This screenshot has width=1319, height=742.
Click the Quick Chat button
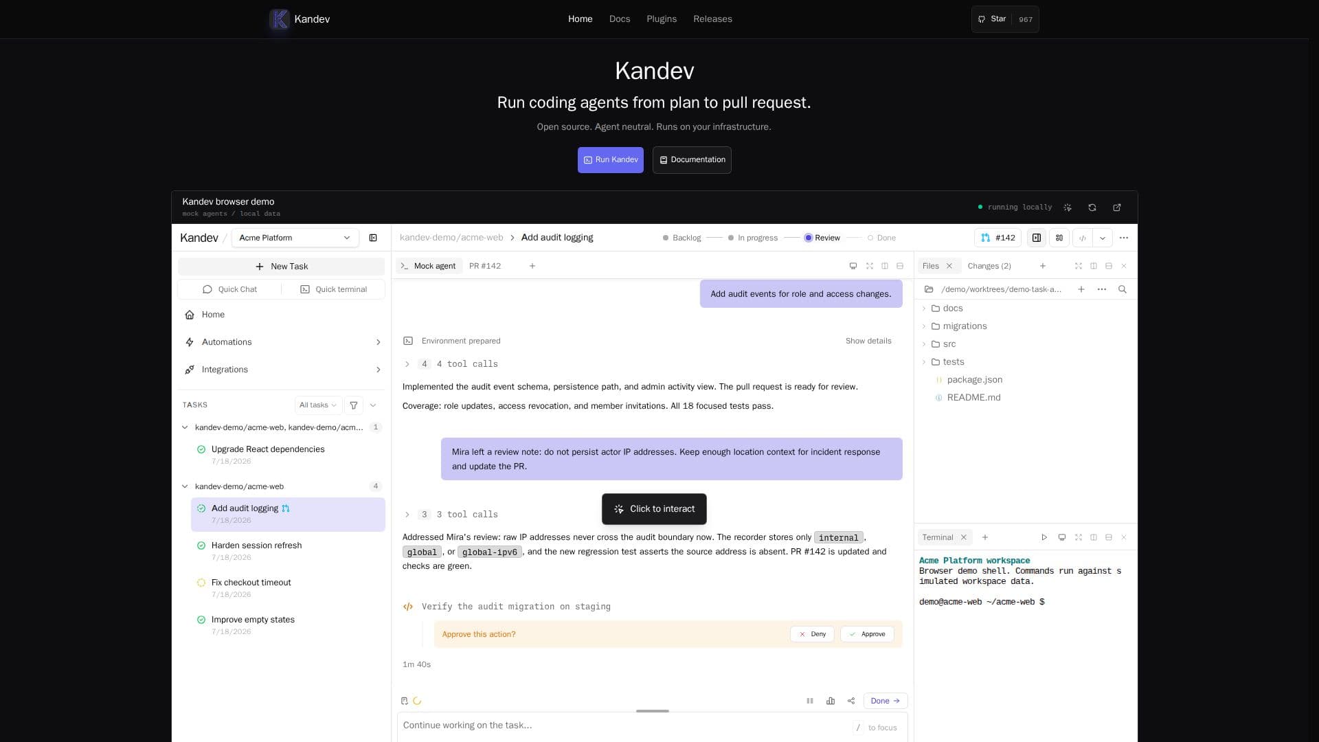(x=229, y=289)
